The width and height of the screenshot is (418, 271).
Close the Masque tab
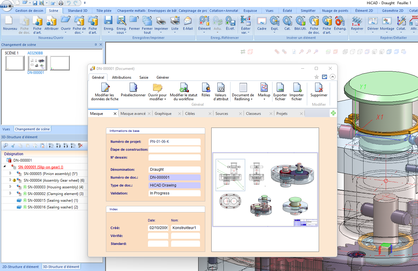tap(115, 114)
